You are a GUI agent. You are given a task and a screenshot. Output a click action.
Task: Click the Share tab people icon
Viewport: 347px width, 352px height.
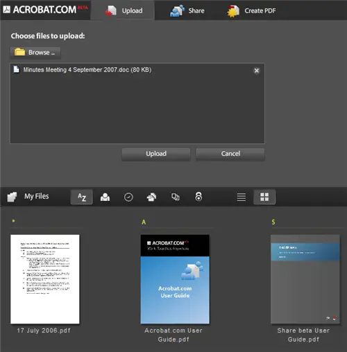pyautogui.click(x=177, y=10)
